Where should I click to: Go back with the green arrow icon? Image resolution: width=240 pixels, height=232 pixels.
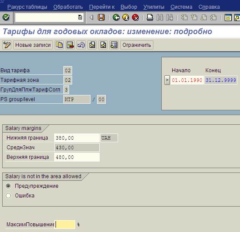[116, 18]
